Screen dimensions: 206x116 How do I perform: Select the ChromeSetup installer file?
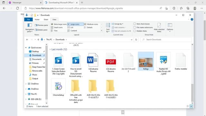point(59,88)
